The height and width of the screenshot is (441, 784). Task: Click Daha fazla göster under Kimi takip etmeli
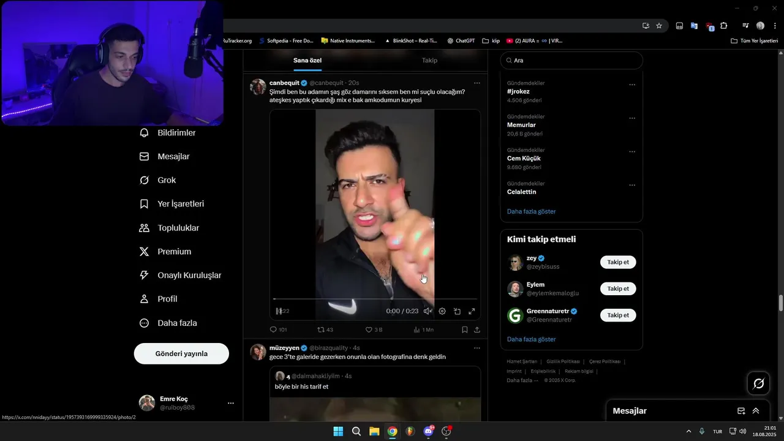point(532,339)
